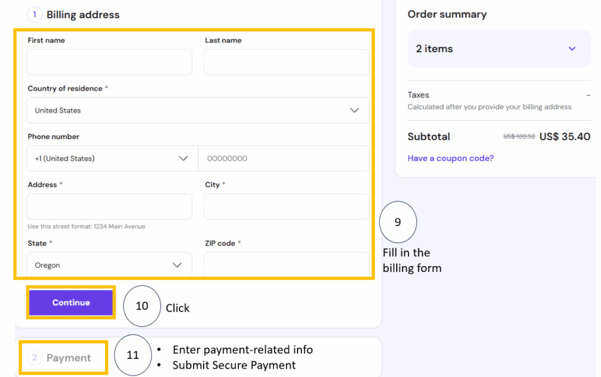Click the annotation circle numbered 9
Image resolution: width=601 pixels, height=377 pixels.
click(398, 223)
